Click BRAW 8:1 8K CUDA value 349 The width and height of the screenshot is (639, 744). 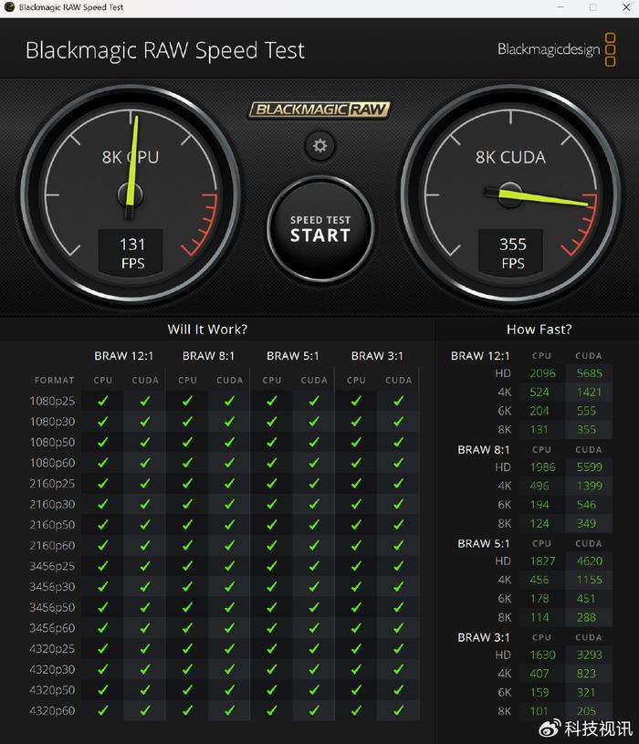pyautogui.click(x=586, y=523)
